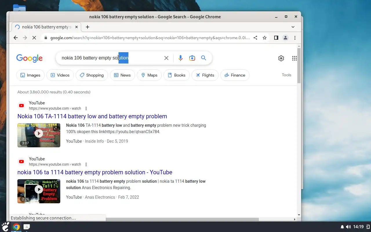Switch to Videos results

click(x=60, y=75)
